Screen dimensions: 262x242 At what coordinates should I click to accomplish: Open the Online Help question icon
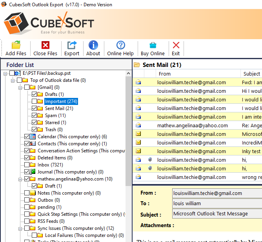tap(121, 45)
